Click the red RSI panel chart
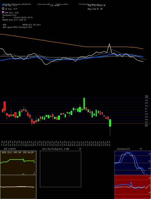This screenshot has height=199, width=151. pyautogui.click(x=133, y=187)
